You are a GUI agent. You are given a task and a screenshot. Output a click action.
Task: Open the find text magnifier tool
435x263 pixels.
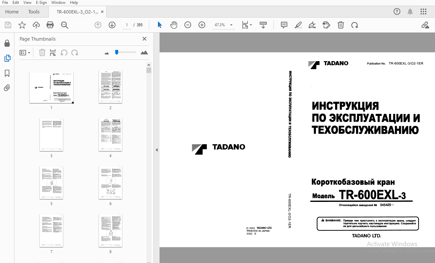[x=65, y=25]
